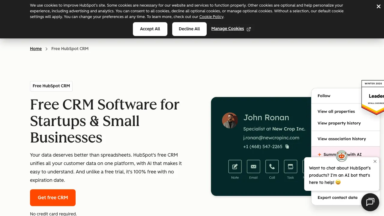Select the Note icon on the contact card
The image size is (384, 216).
pyautogui.click(x=235, y=166)
